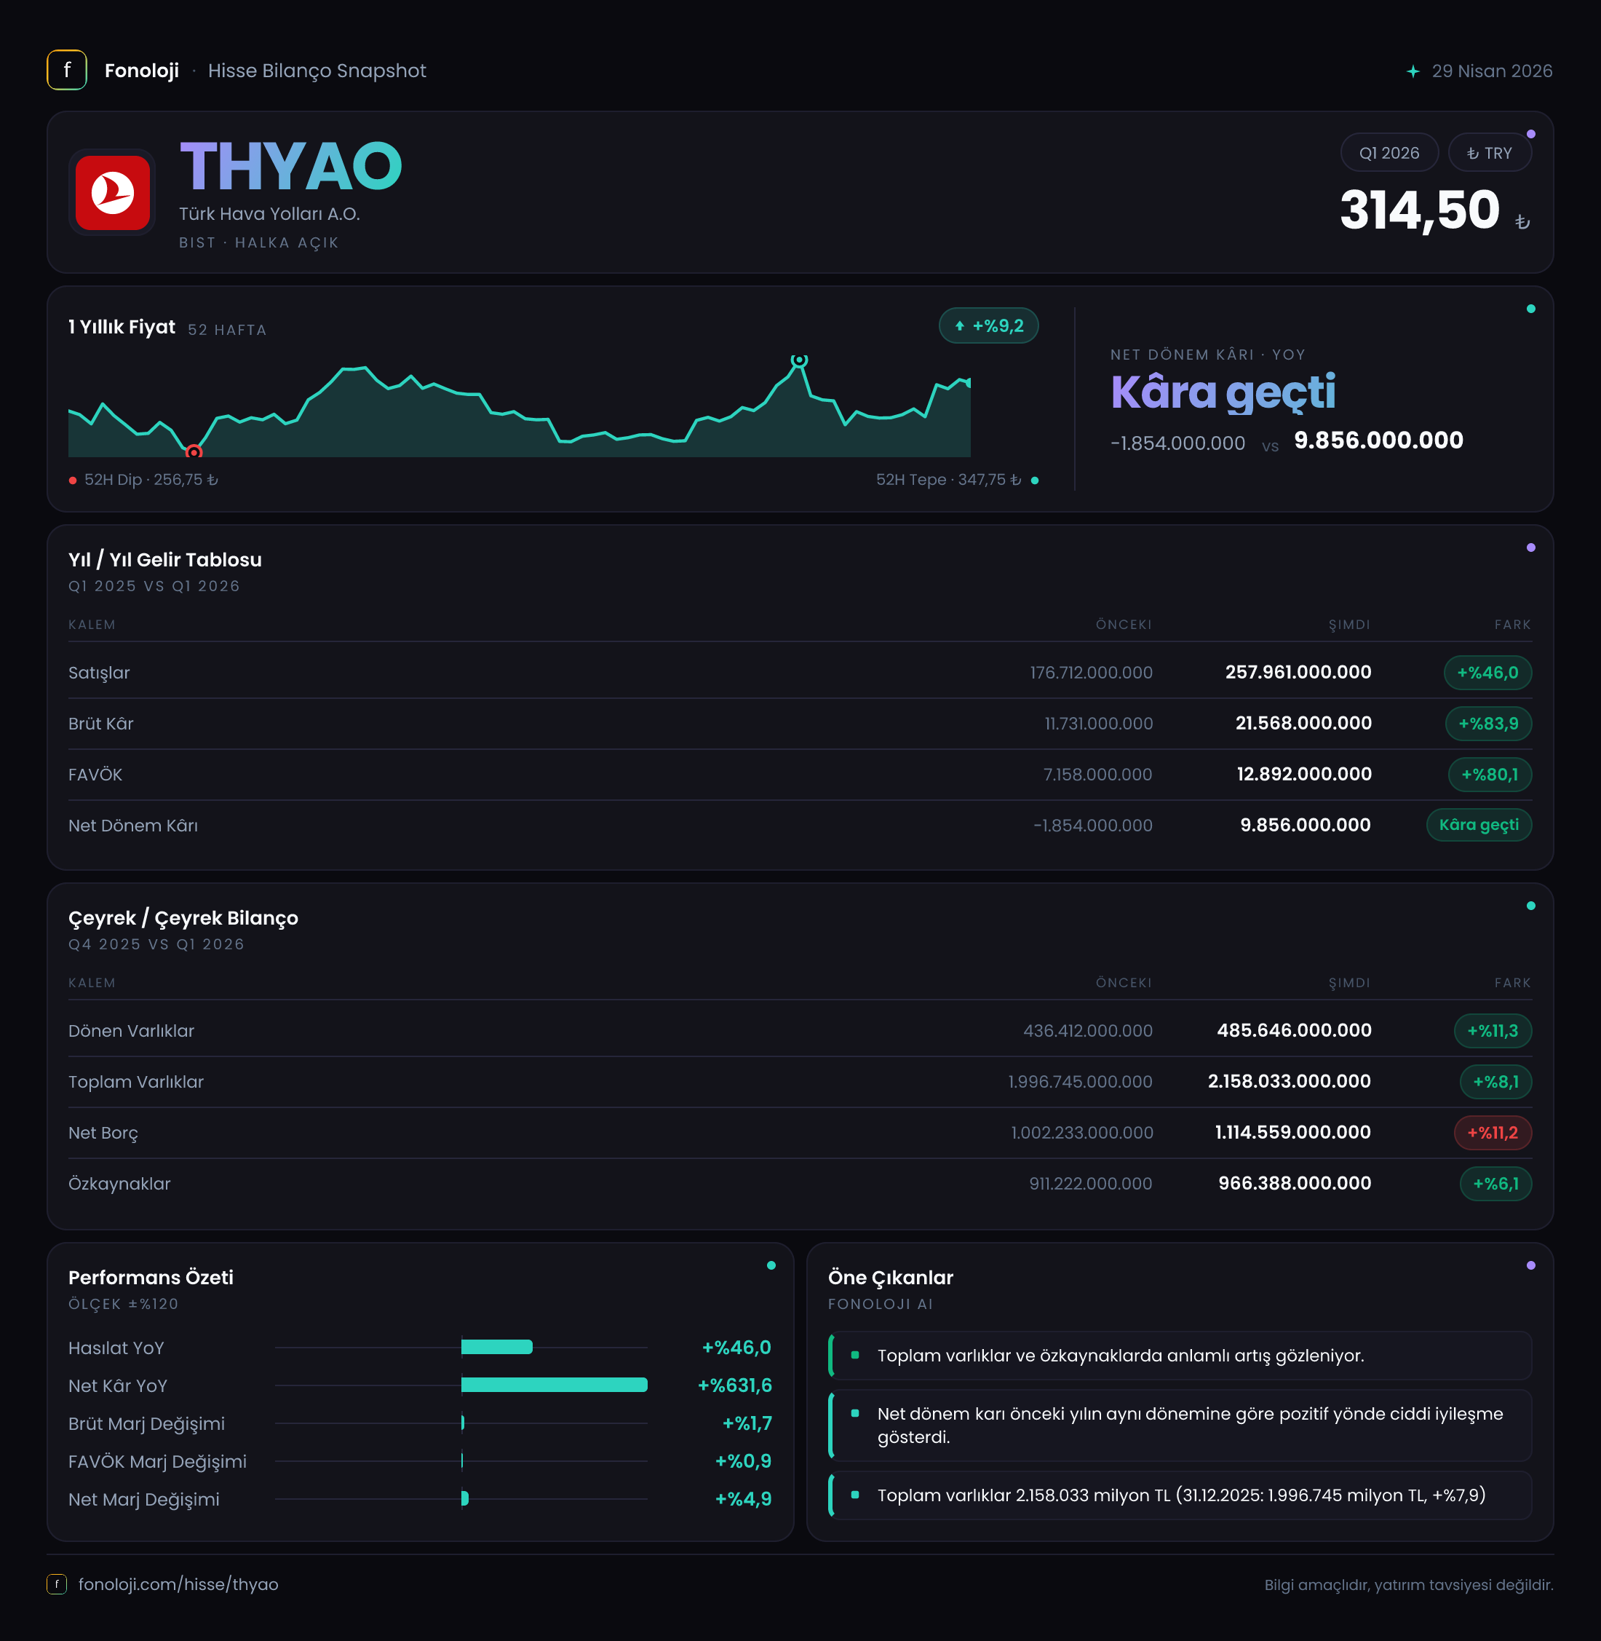Click the "Yıl / Yıl Gelir Tablosu" heading

[x=164, y=559]
